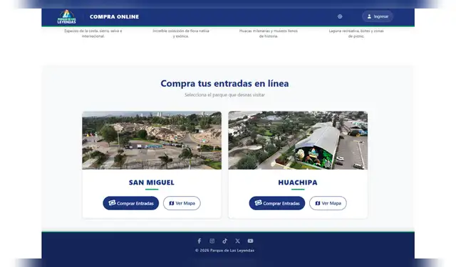Screen dimensions: 456x267
Task: Click Ver Mapa for San Miguel
Action: 182,203
